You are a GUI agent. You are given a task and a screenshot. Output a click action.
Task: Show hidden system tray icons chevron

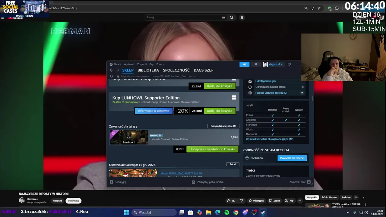pyautogui.click(x=348, y=212)
